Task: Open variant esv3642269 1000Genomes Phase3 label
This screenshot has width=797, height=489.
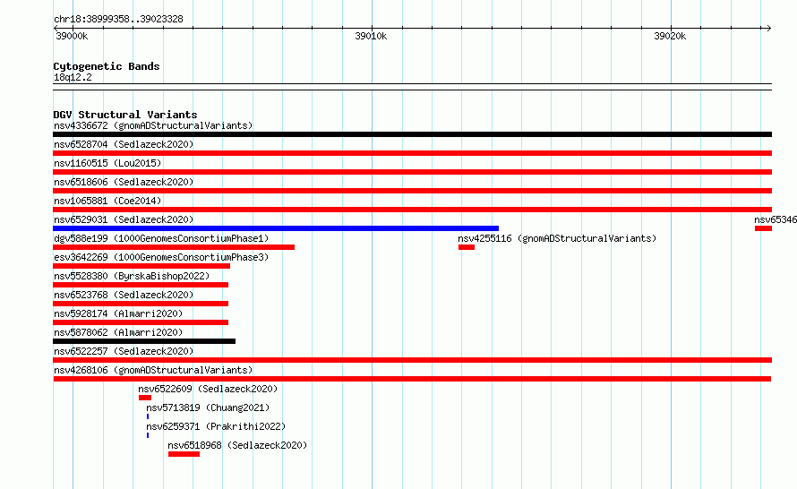Action: [x=161, y=257]
